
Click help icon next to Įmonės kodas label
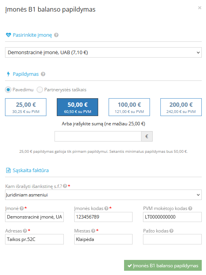106,208
